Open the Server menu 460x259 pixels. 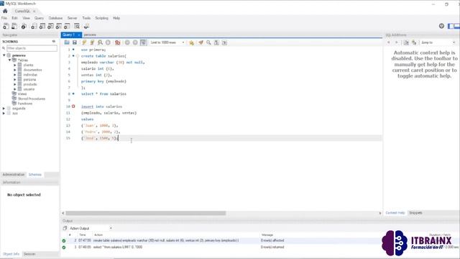point(72,18)
